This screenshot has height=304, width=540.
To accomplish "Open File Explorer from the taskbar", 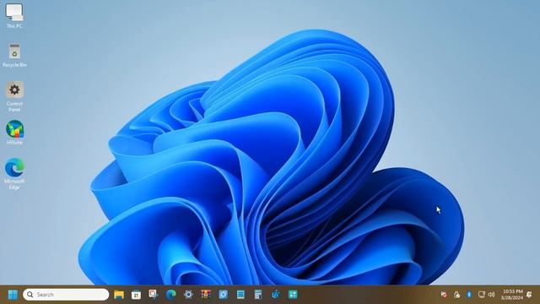I will 119,295.
